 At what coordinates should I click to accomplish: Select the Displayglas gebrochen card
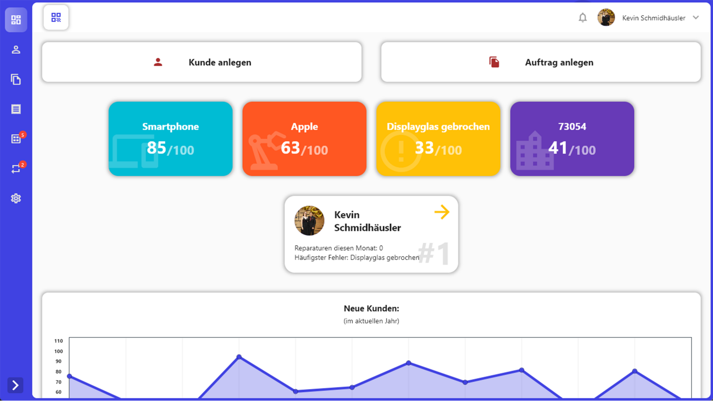(438, 139)
